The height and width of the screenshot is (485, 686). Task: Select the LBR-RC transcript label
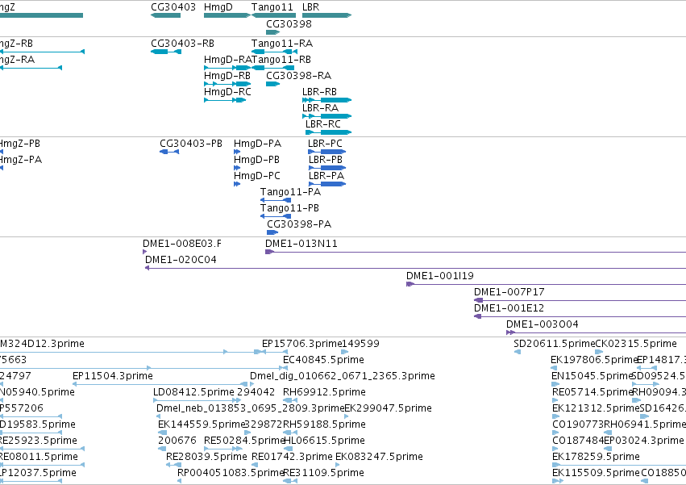point(323,124)
